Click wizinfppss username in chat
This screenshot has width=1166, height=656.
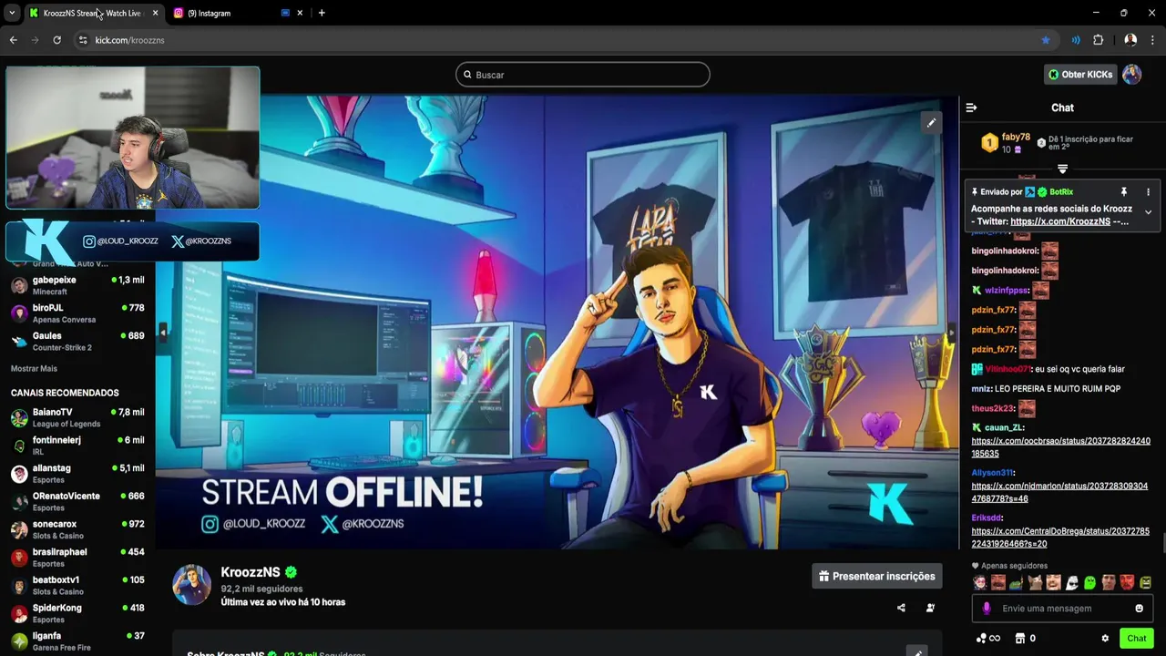pos(1007,291)
